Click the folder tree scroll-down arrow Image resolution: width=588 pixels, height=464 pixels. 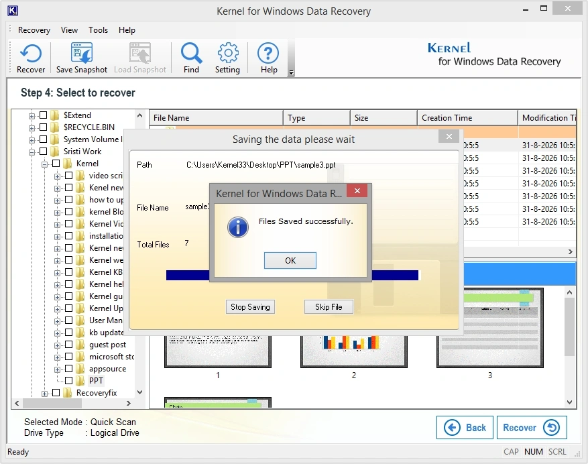(x=139, y=392)
